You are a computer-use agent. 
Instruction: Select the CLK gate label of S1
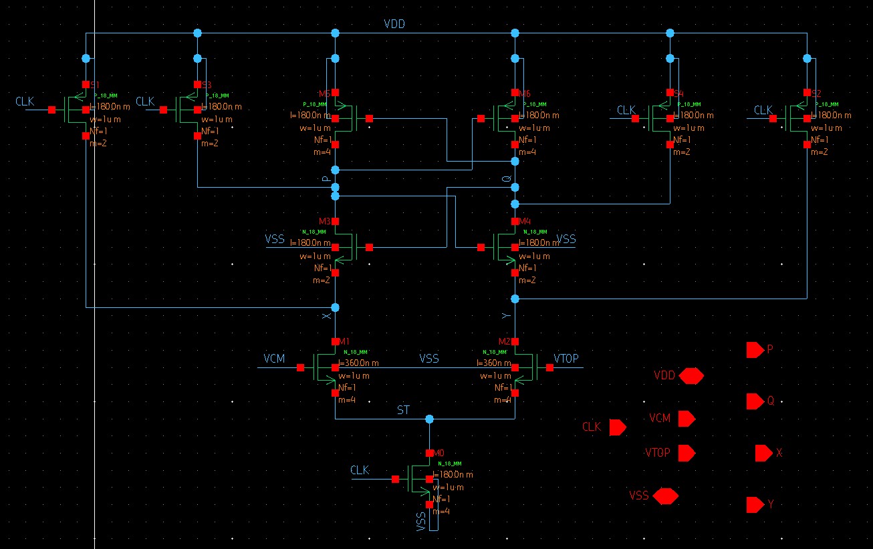pyautogui.click(x=25, y=102)
